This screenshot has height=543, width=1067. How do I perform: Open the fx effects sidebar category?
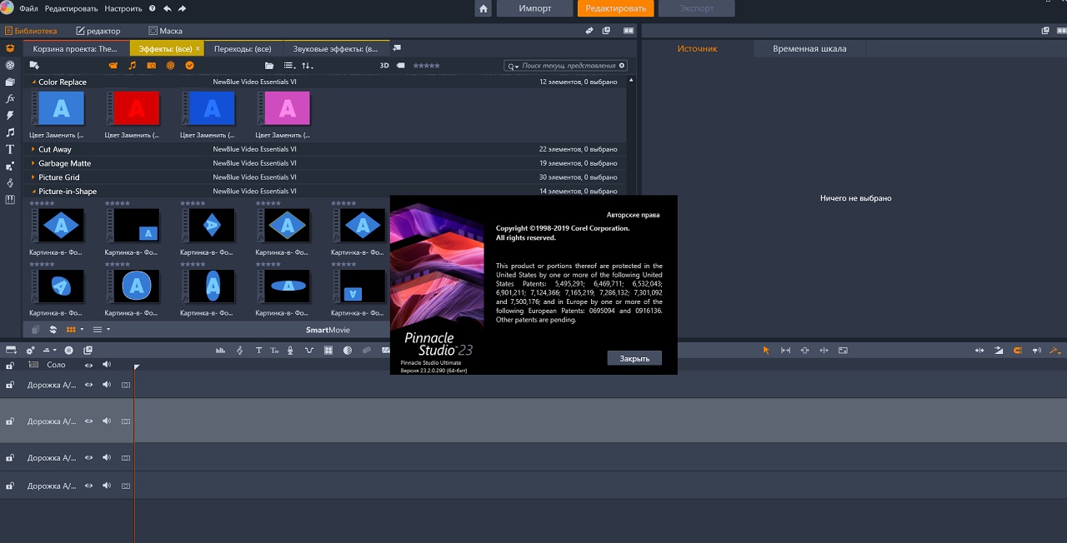pos(10,98)
